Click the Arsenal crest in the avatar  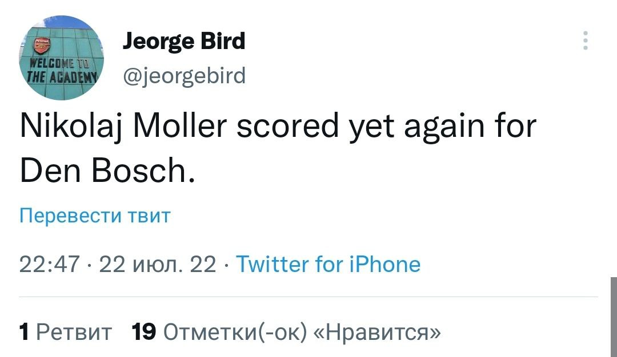click(42, 44)
